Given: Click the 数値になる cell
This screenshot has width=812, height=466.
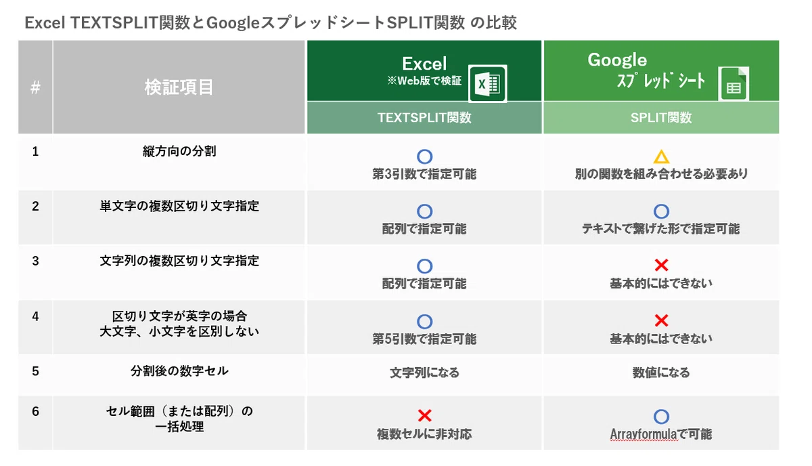Looking at the screenshot, I should tap(661, 373).
